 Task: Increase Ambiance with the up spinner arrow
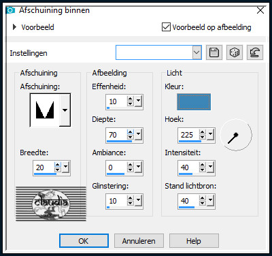(x=131, y=165)
